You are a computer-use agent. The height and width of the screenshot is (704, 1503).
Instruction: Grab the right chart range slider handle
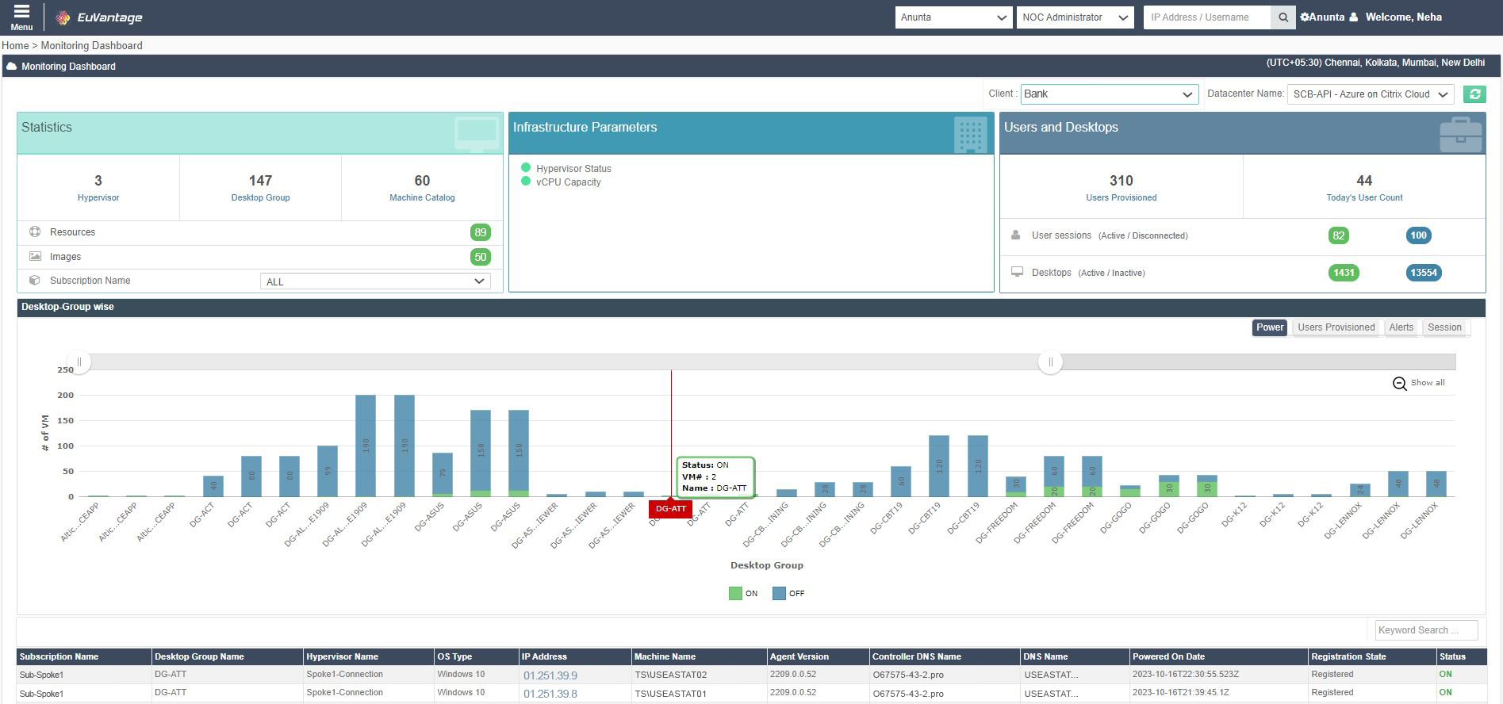(x=1050, y=362)
